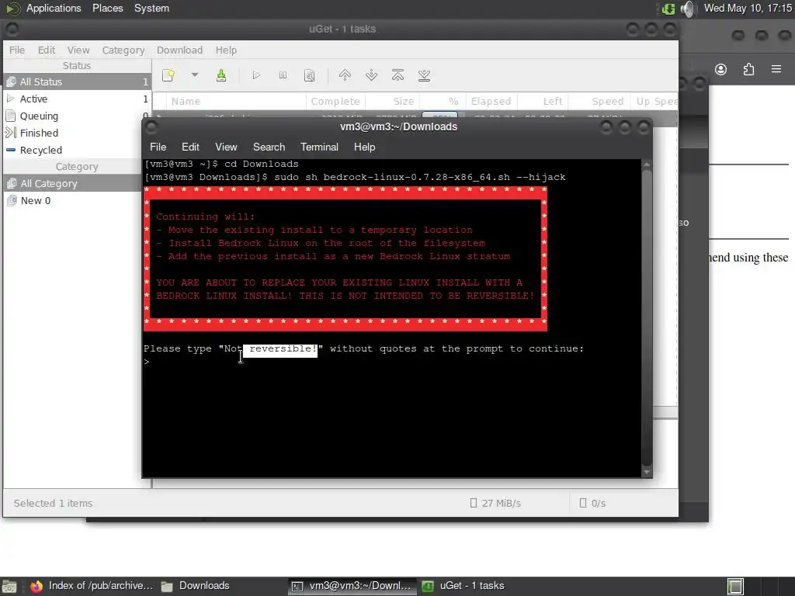The image size is (795, 596).
Task: Click the highlighted "reversible!" text in terminal
Action: (x=280, y=348)
